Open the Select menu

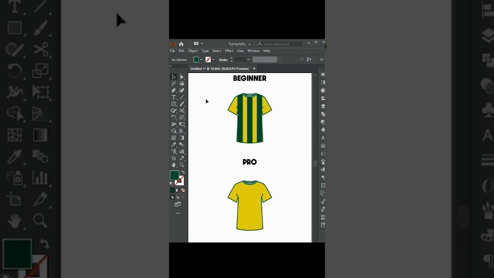[217, 51]
